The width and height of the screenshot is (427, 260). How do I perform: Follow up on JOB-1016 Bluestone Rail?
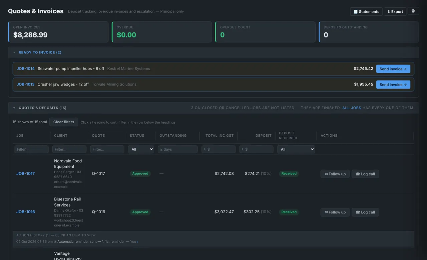(335, 212)
